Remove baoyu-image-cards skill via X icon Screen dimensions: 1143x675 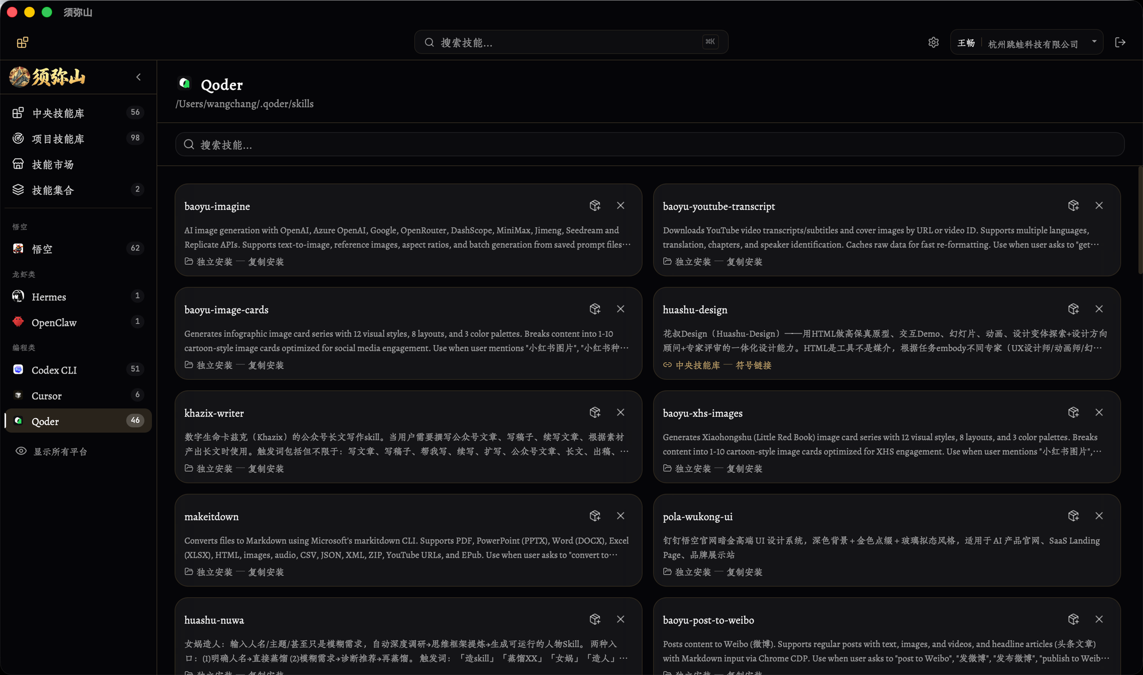pos(621,309)
